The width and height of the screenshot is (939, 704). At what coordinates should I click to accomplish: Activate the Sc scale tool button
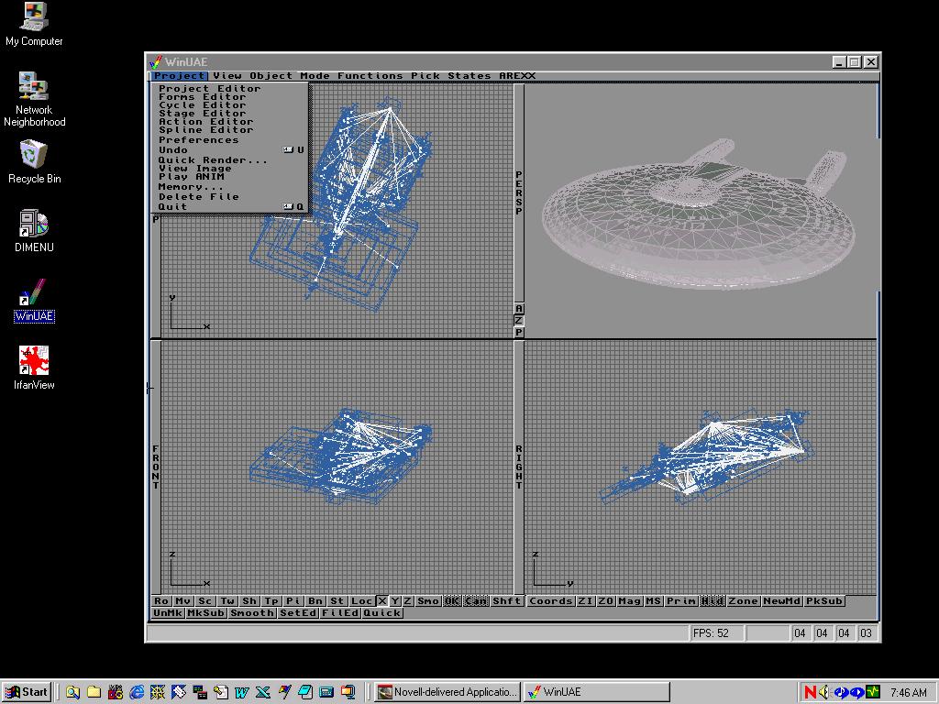205,601
